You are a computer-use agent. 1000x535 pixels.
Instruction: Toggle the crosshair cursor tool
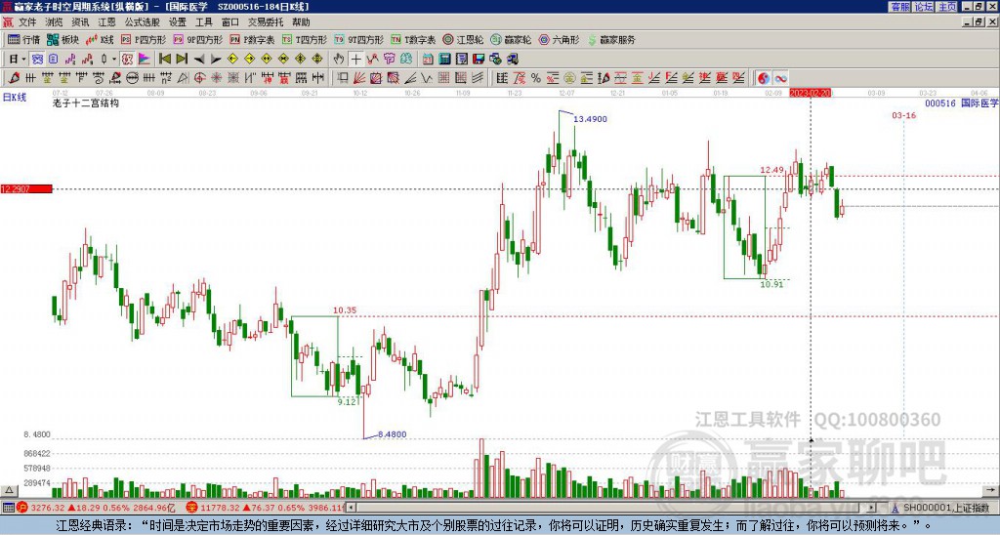click(x=355, y=59)
